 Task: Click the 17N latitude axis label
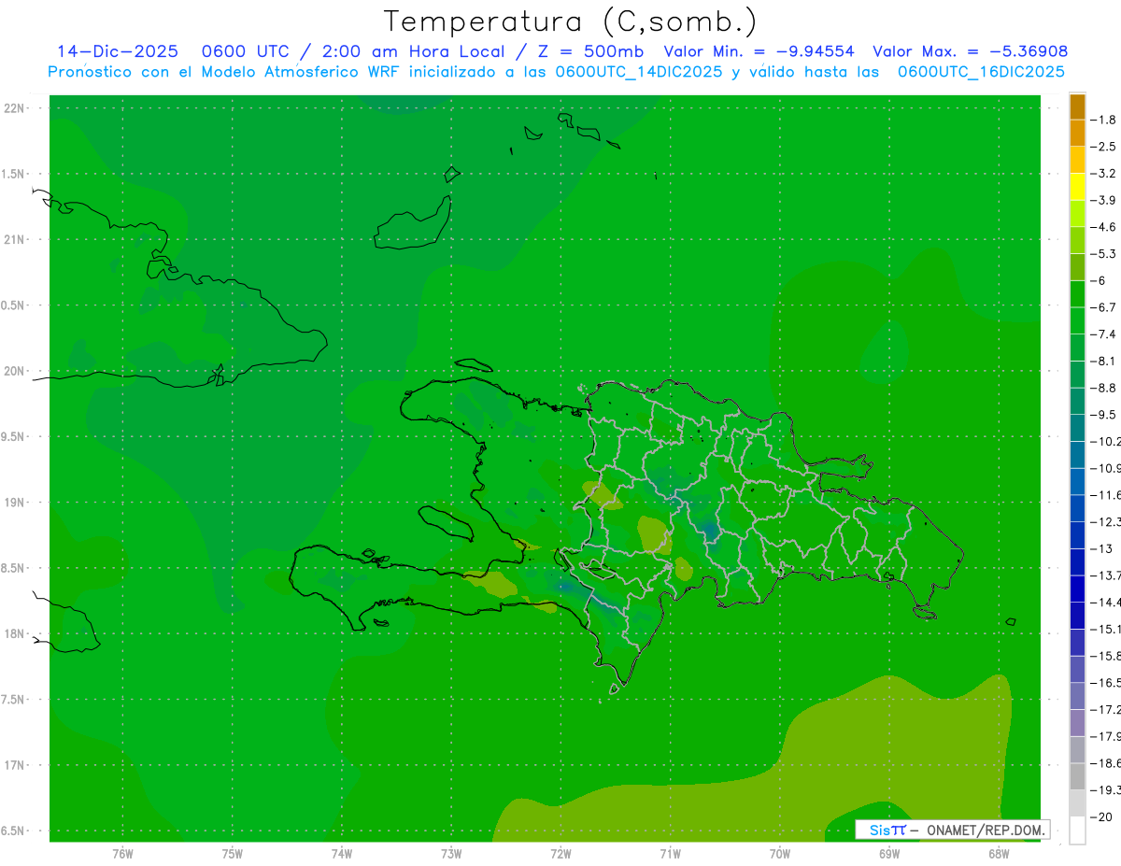point(15,765)
